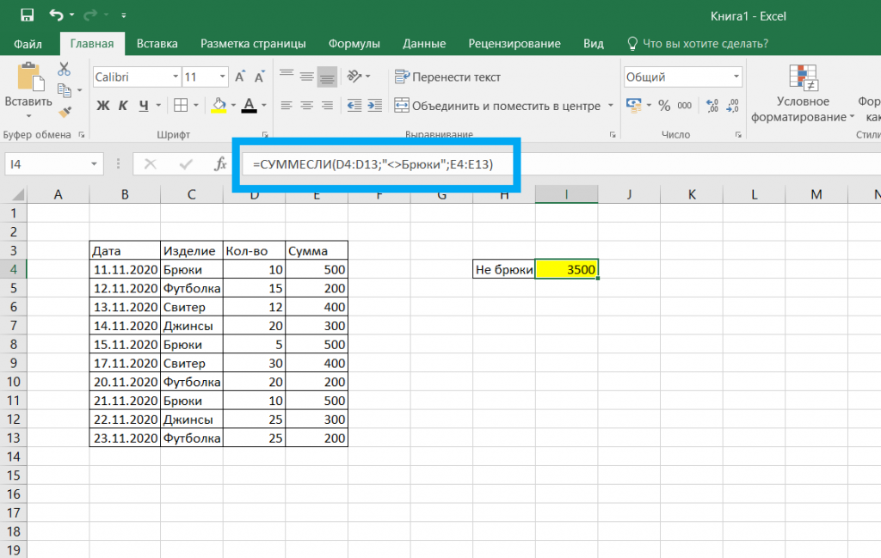Toggle italic with the К button

(x=123, y=105)
